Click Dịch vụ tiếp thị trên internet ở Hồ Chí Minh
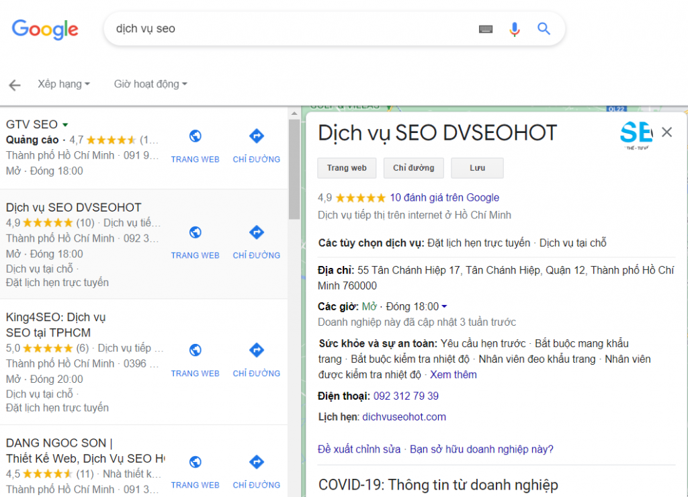This screenshot has width=688, height=497. (414, 216)
